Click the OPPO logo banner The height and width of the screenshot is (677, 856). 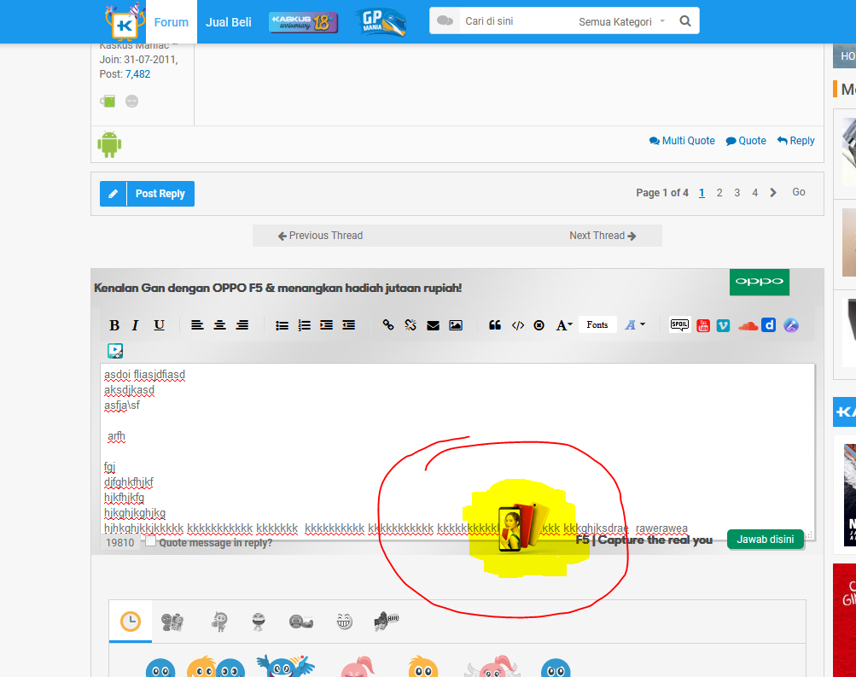pos(760,282)
